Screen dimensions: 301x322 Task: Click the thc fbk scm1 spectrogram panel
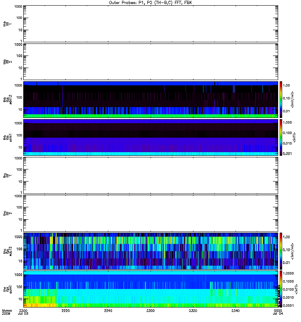tap(151, 289)
